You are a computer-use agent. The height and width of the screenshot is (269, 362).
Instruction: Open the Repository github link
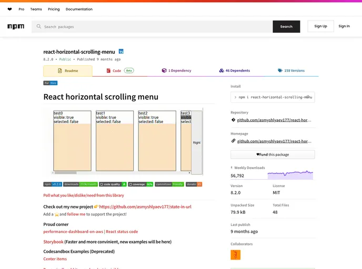coord(274,120)
